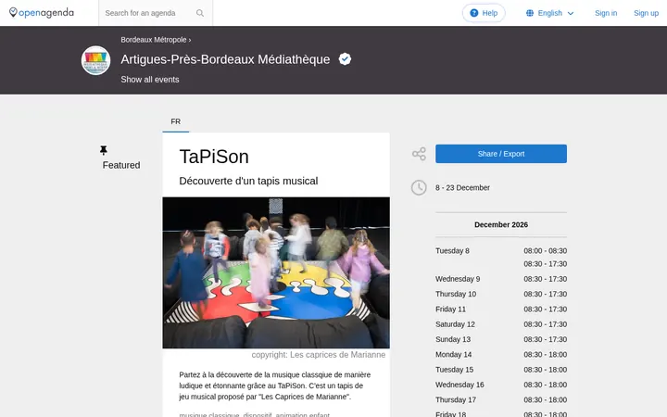This screenshot has width=667, height=417.
Task: Focus the Search for an agenda field
Action: tap(148, 13)
